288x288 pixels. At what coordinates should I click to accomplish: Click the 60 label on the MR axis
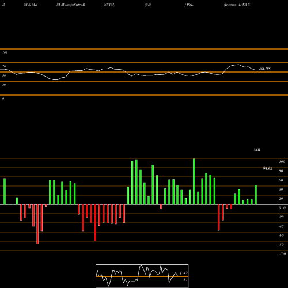pyautogui.click(x=281, y=180)
